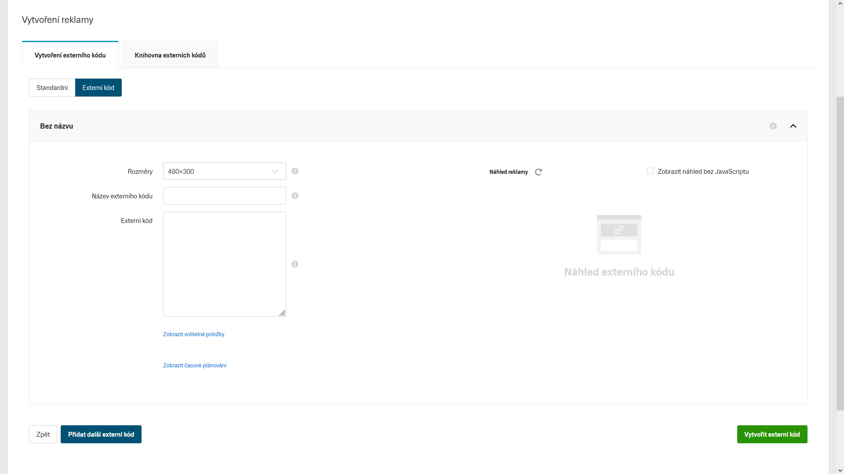Image resolution: width=844 pixels, height=474 pixels.
Task: Click the Zpět button
Action: [43, 434]
